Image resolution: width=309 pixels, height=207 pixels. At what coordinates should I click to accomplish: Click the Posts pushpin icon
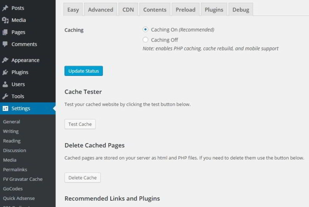pyautogui.click(x=5, y=8)
